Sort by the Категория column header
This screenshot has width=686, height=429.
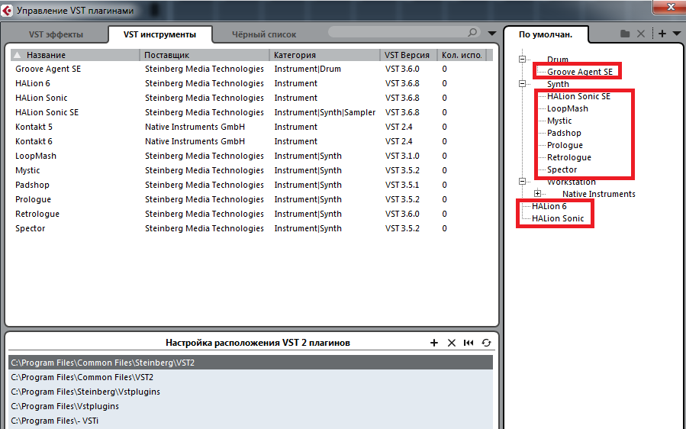pos(324,55)
